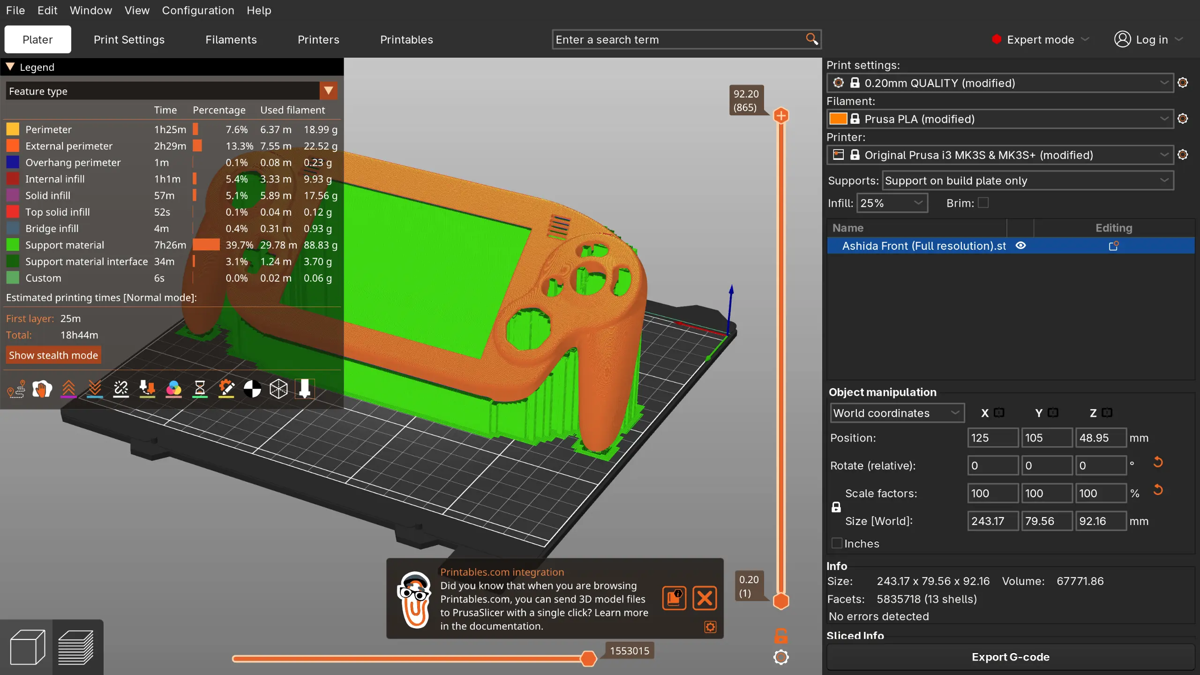
Task: Click the search term input field
Action: pos(677,39)
